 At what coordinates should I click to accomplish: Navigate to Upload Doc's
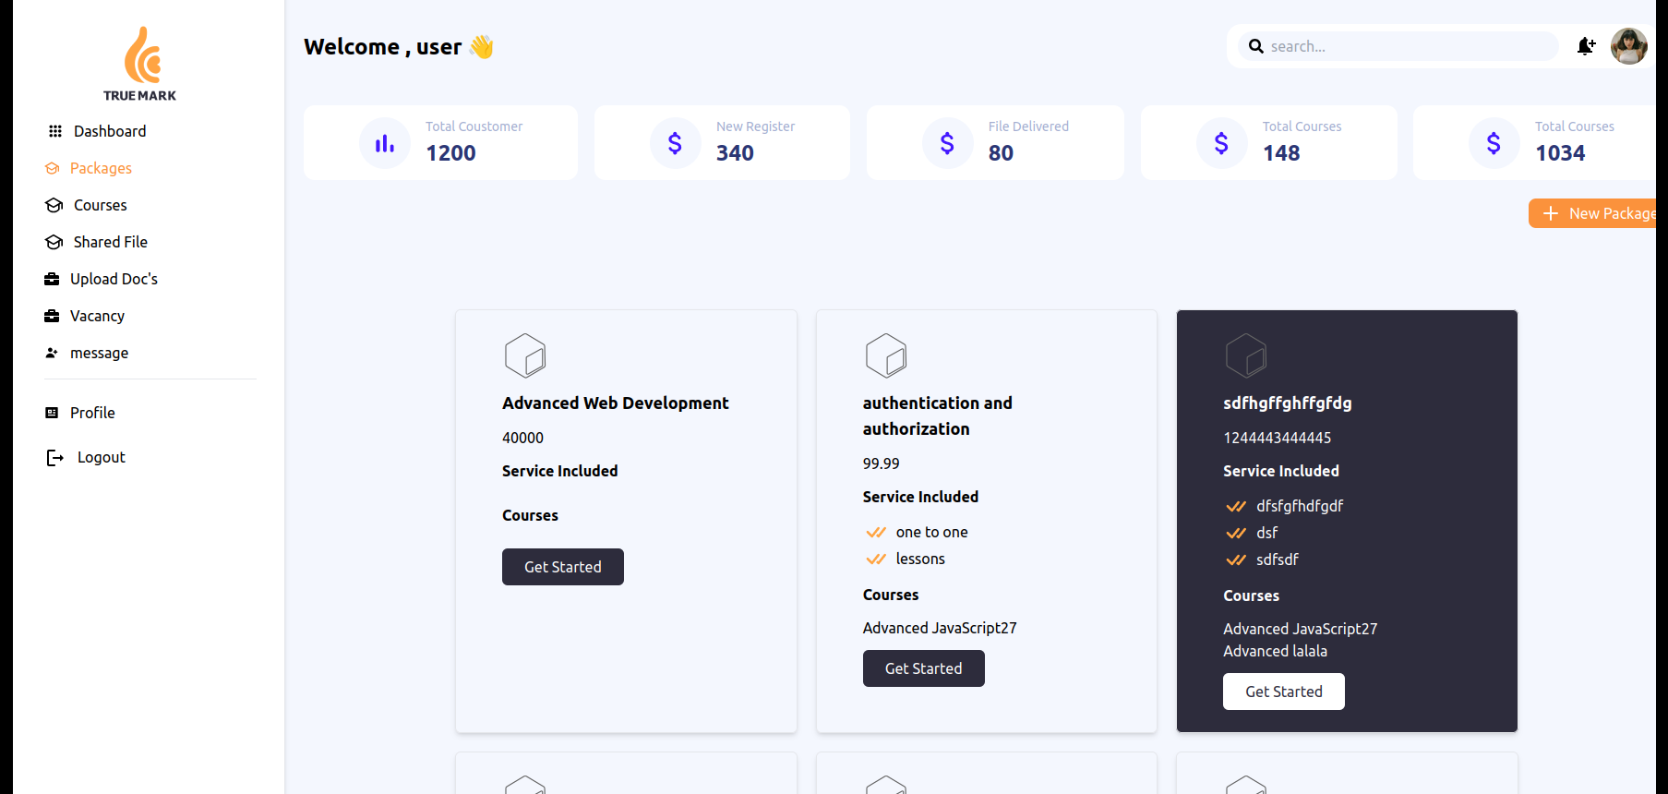click(x=114, y=279)
